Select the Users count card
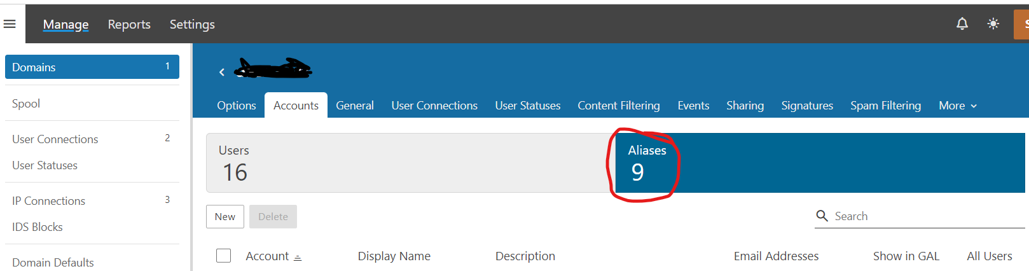The image size is (1029, 271). 407,163
